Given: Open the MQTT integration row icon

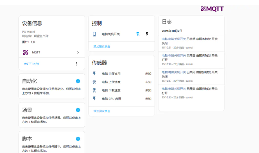Looking at the screenshot, I should click(x=25, y=52).
